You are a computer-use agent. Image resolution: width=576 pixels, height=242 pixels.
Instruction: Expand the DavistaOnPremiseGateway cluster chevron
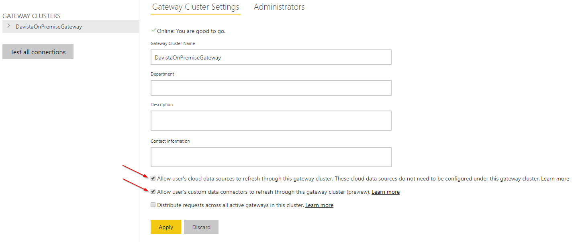pos(8,26)
